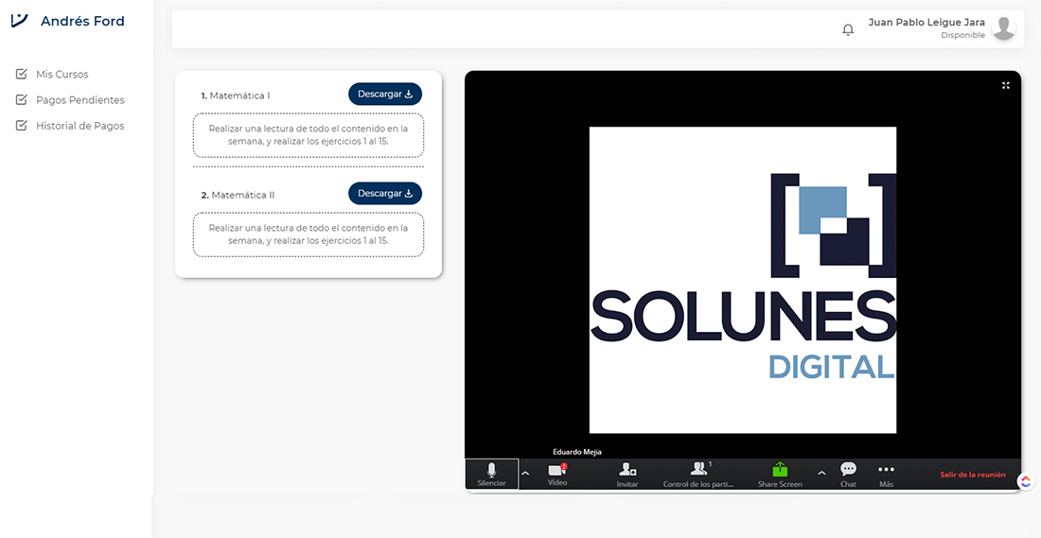Click the Solunes Digital video image
1041x538 pixels.
coord(742,280)
